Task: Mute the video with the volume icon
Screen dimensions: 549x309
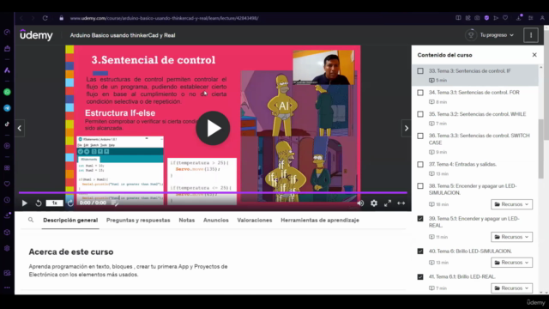Action: (x=360, y=203)
